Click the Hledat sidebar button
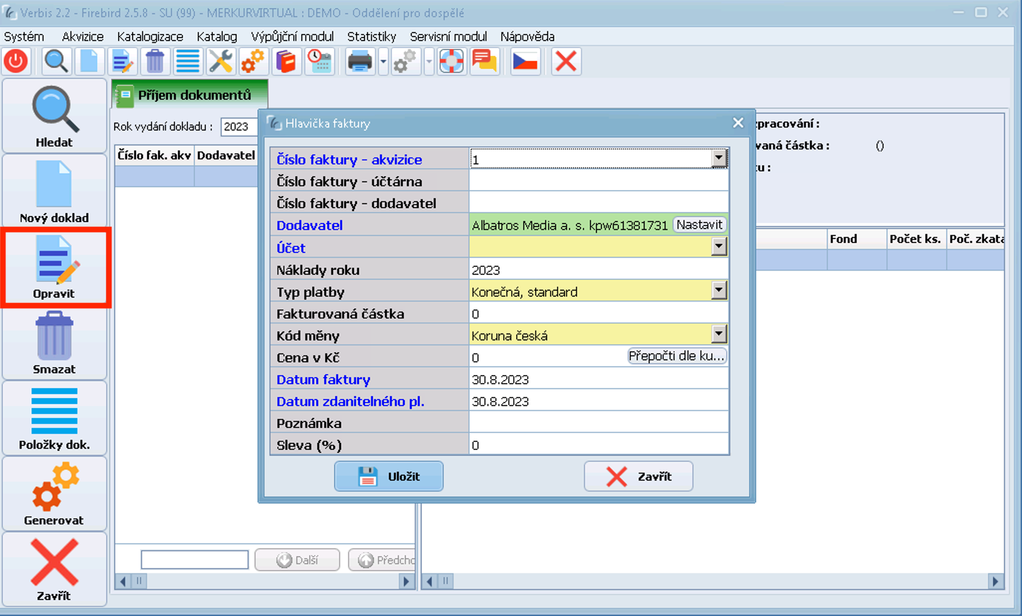 pos(54,116)
